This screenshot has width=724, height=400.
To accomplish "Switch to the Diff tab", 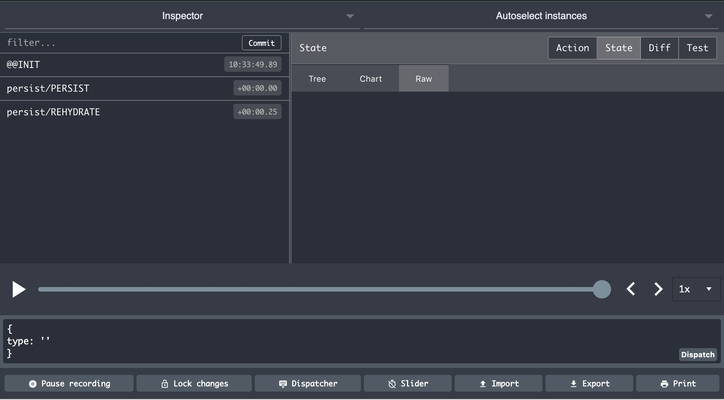I will tap(660, 48).
